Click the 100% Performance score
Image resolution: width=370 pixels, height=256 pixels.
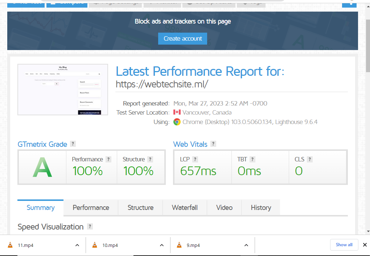[87, 171]
